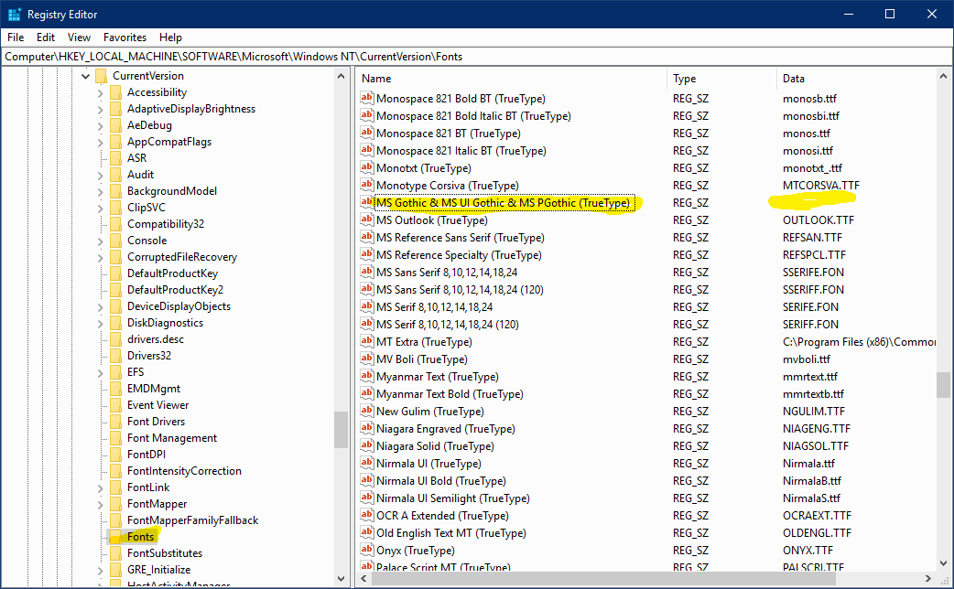Click the folder icon next to ClipSVC
The width and height of the screenshot is (954, 589).
tap(115, 208)
